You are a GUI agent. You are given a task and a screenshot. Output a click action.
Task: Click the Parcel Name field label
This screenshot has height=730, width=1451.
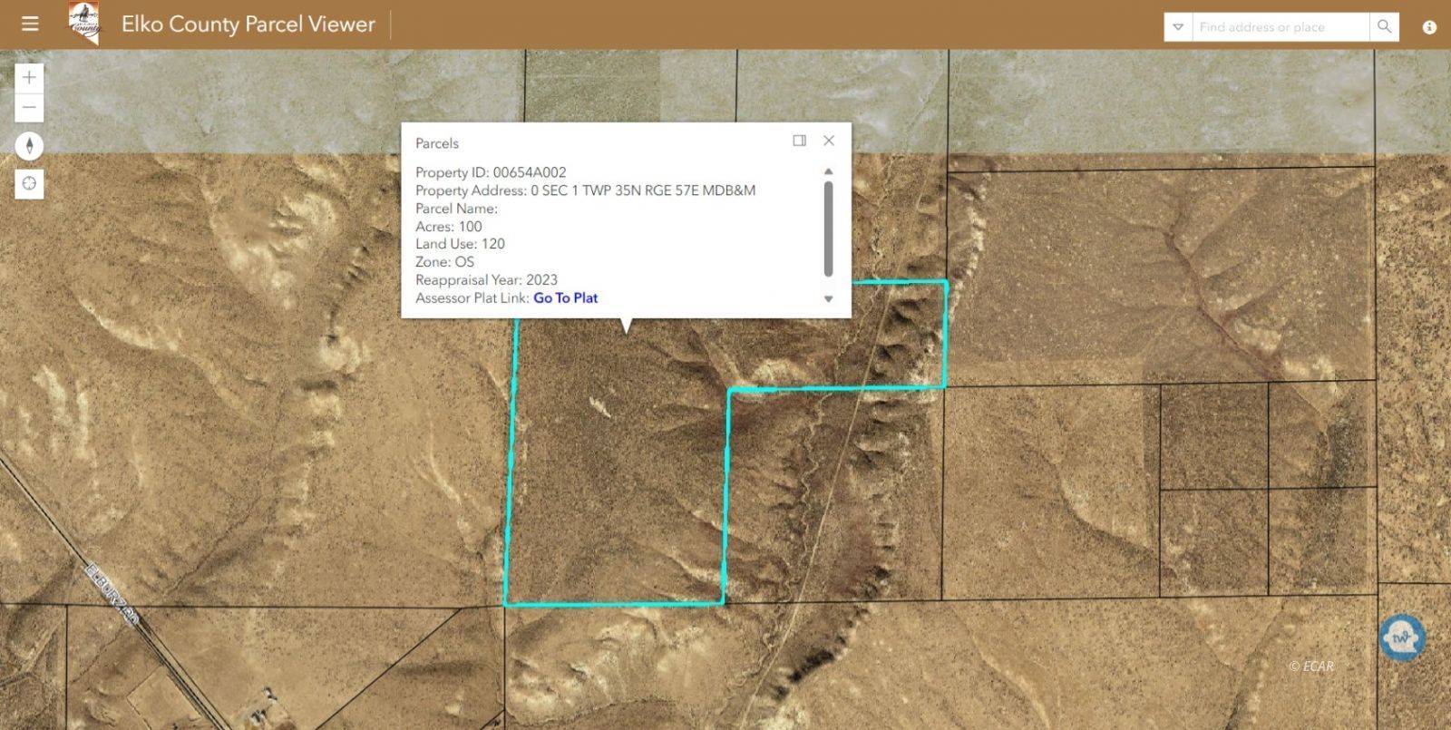pyautogui.click(x=456, y=209)
